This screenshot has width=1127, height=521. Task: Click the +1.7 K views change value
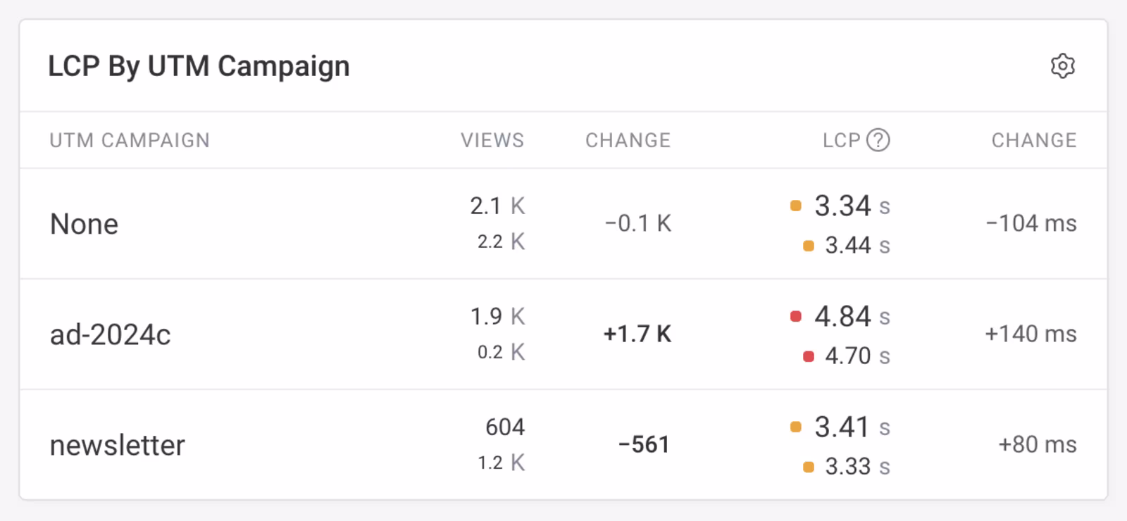(x=637, y=334)
